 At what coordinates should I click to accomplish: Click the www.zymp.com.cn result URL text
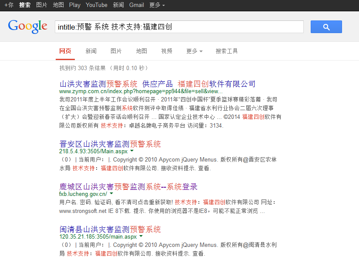click(x=141, y=91)
